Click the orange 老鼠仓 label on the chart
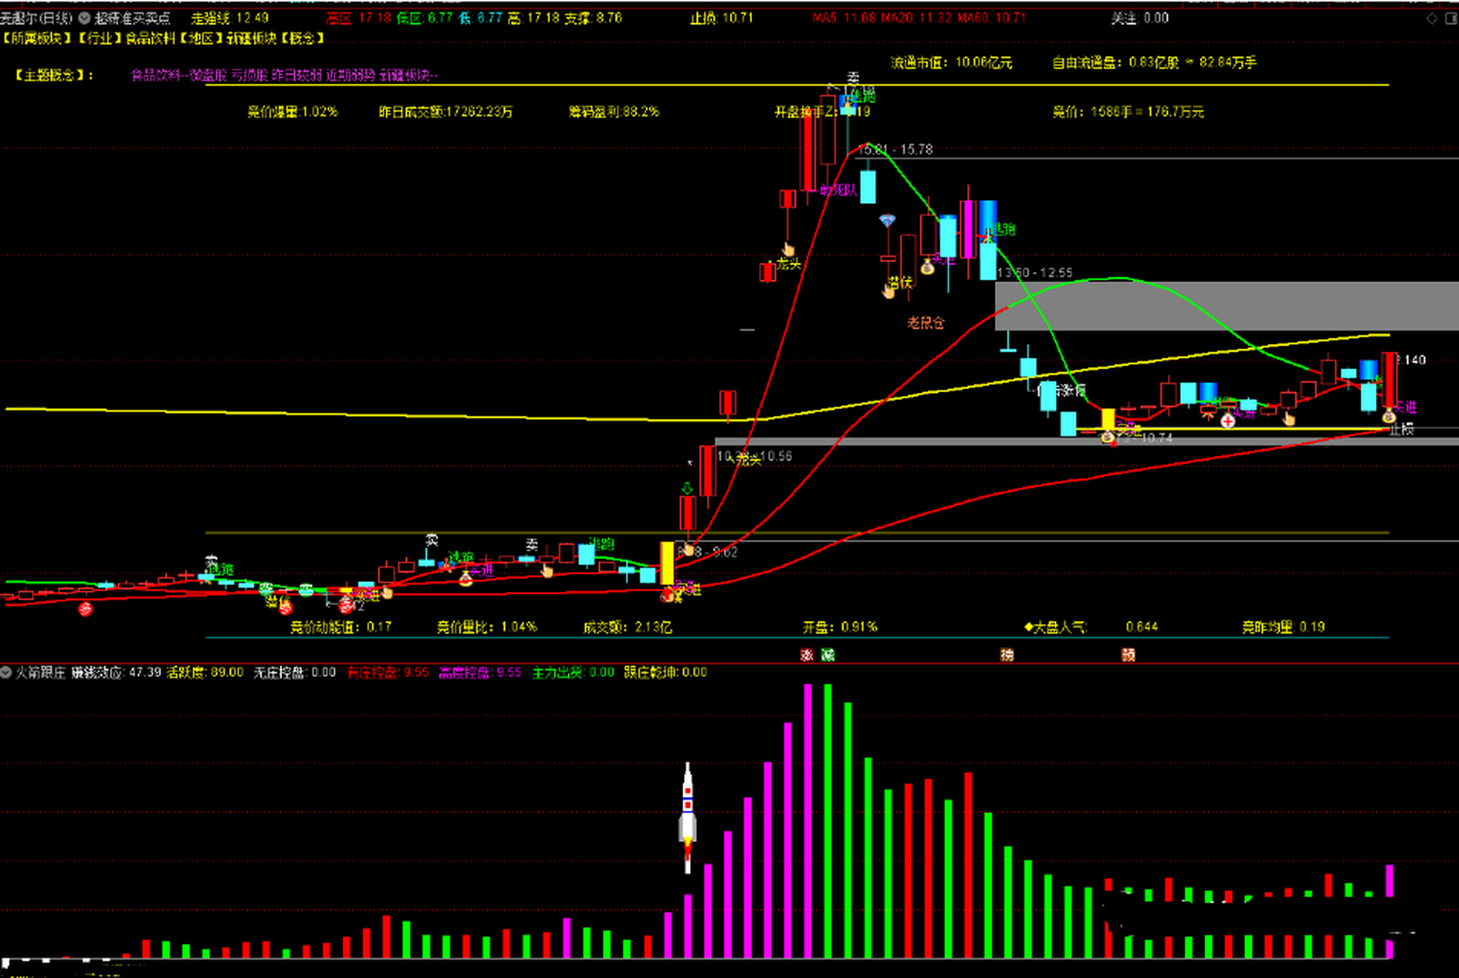Image resolution: width=1459 pixels, height=978 pixels. [926, 323]
